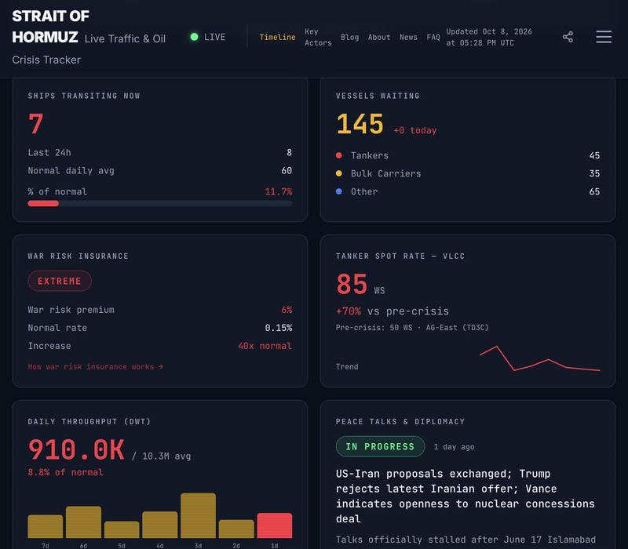This screenshot has width=628, height=549.
Task: Click the % of normal progress bar
Action: 160,204
